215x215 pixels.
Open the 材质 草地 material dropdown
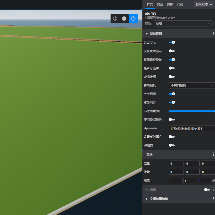click(183, 23)
